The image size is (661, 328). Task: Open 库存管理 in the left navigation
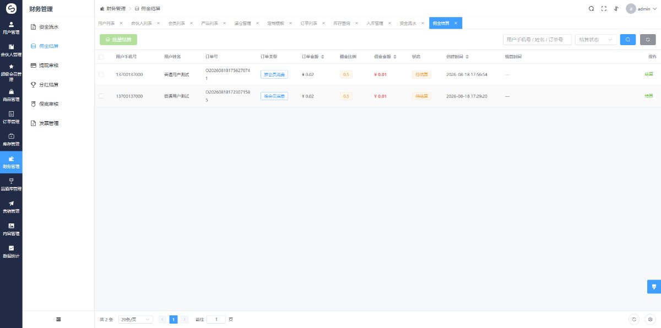click(x=11, y=140)
